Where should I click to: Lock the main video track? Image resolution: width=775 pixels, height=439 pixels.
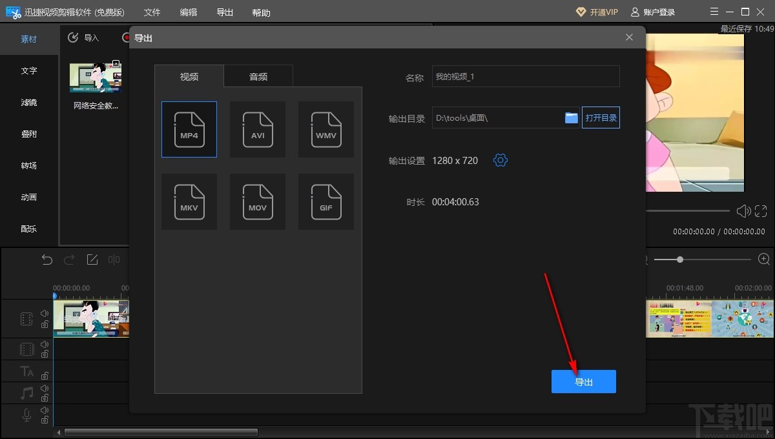coord(45,324)
